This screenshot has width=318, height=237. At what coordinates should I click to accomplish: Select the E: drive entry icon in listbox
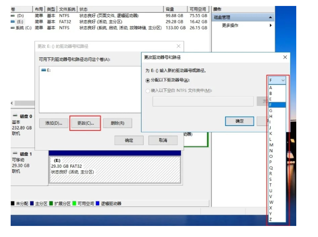tap(43, 70)
